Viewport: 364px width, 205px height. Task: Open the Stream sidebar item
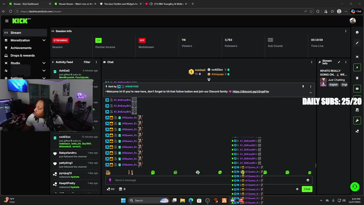pyautogui.click(x=25, y=33)
